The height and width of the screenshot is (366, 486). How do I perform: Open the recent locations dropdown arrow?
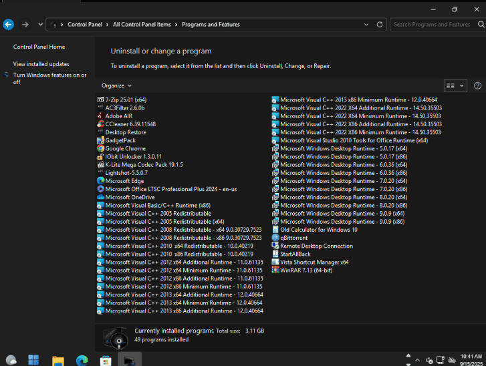pos(41,25)
